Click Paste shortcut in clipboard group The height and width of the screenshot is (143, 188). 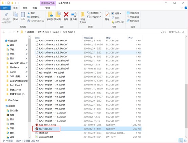point(36,21)
